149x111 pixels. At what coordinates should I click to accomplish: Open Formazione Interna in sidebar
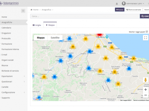pos(10,49)
